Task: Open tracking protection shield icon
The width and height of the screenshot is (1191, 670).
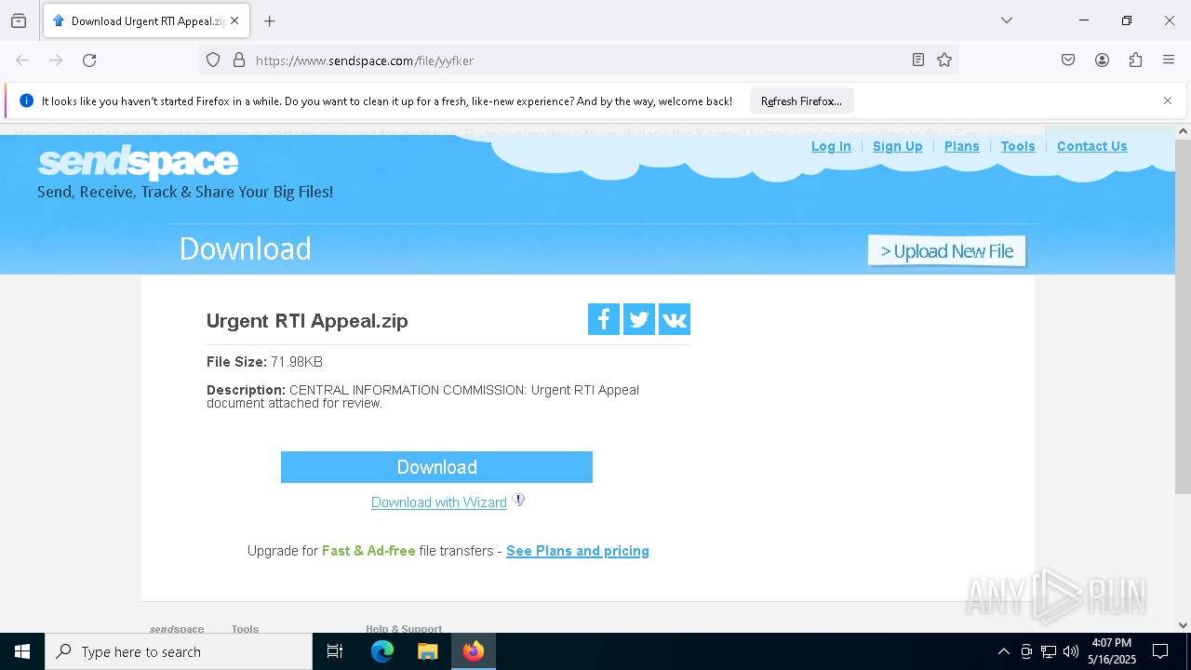Action: 213,60
